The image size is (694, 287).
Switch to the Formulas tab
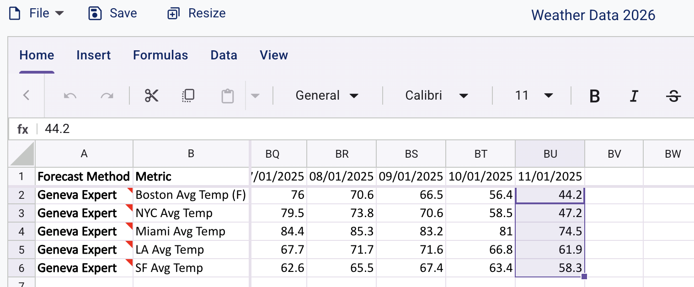(160, 55)
